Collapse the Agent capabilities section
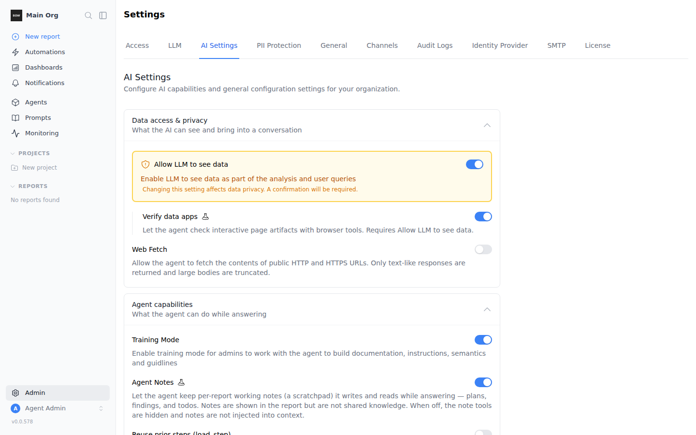The height and width of the screenshot is (435, 696). (487, 309)
